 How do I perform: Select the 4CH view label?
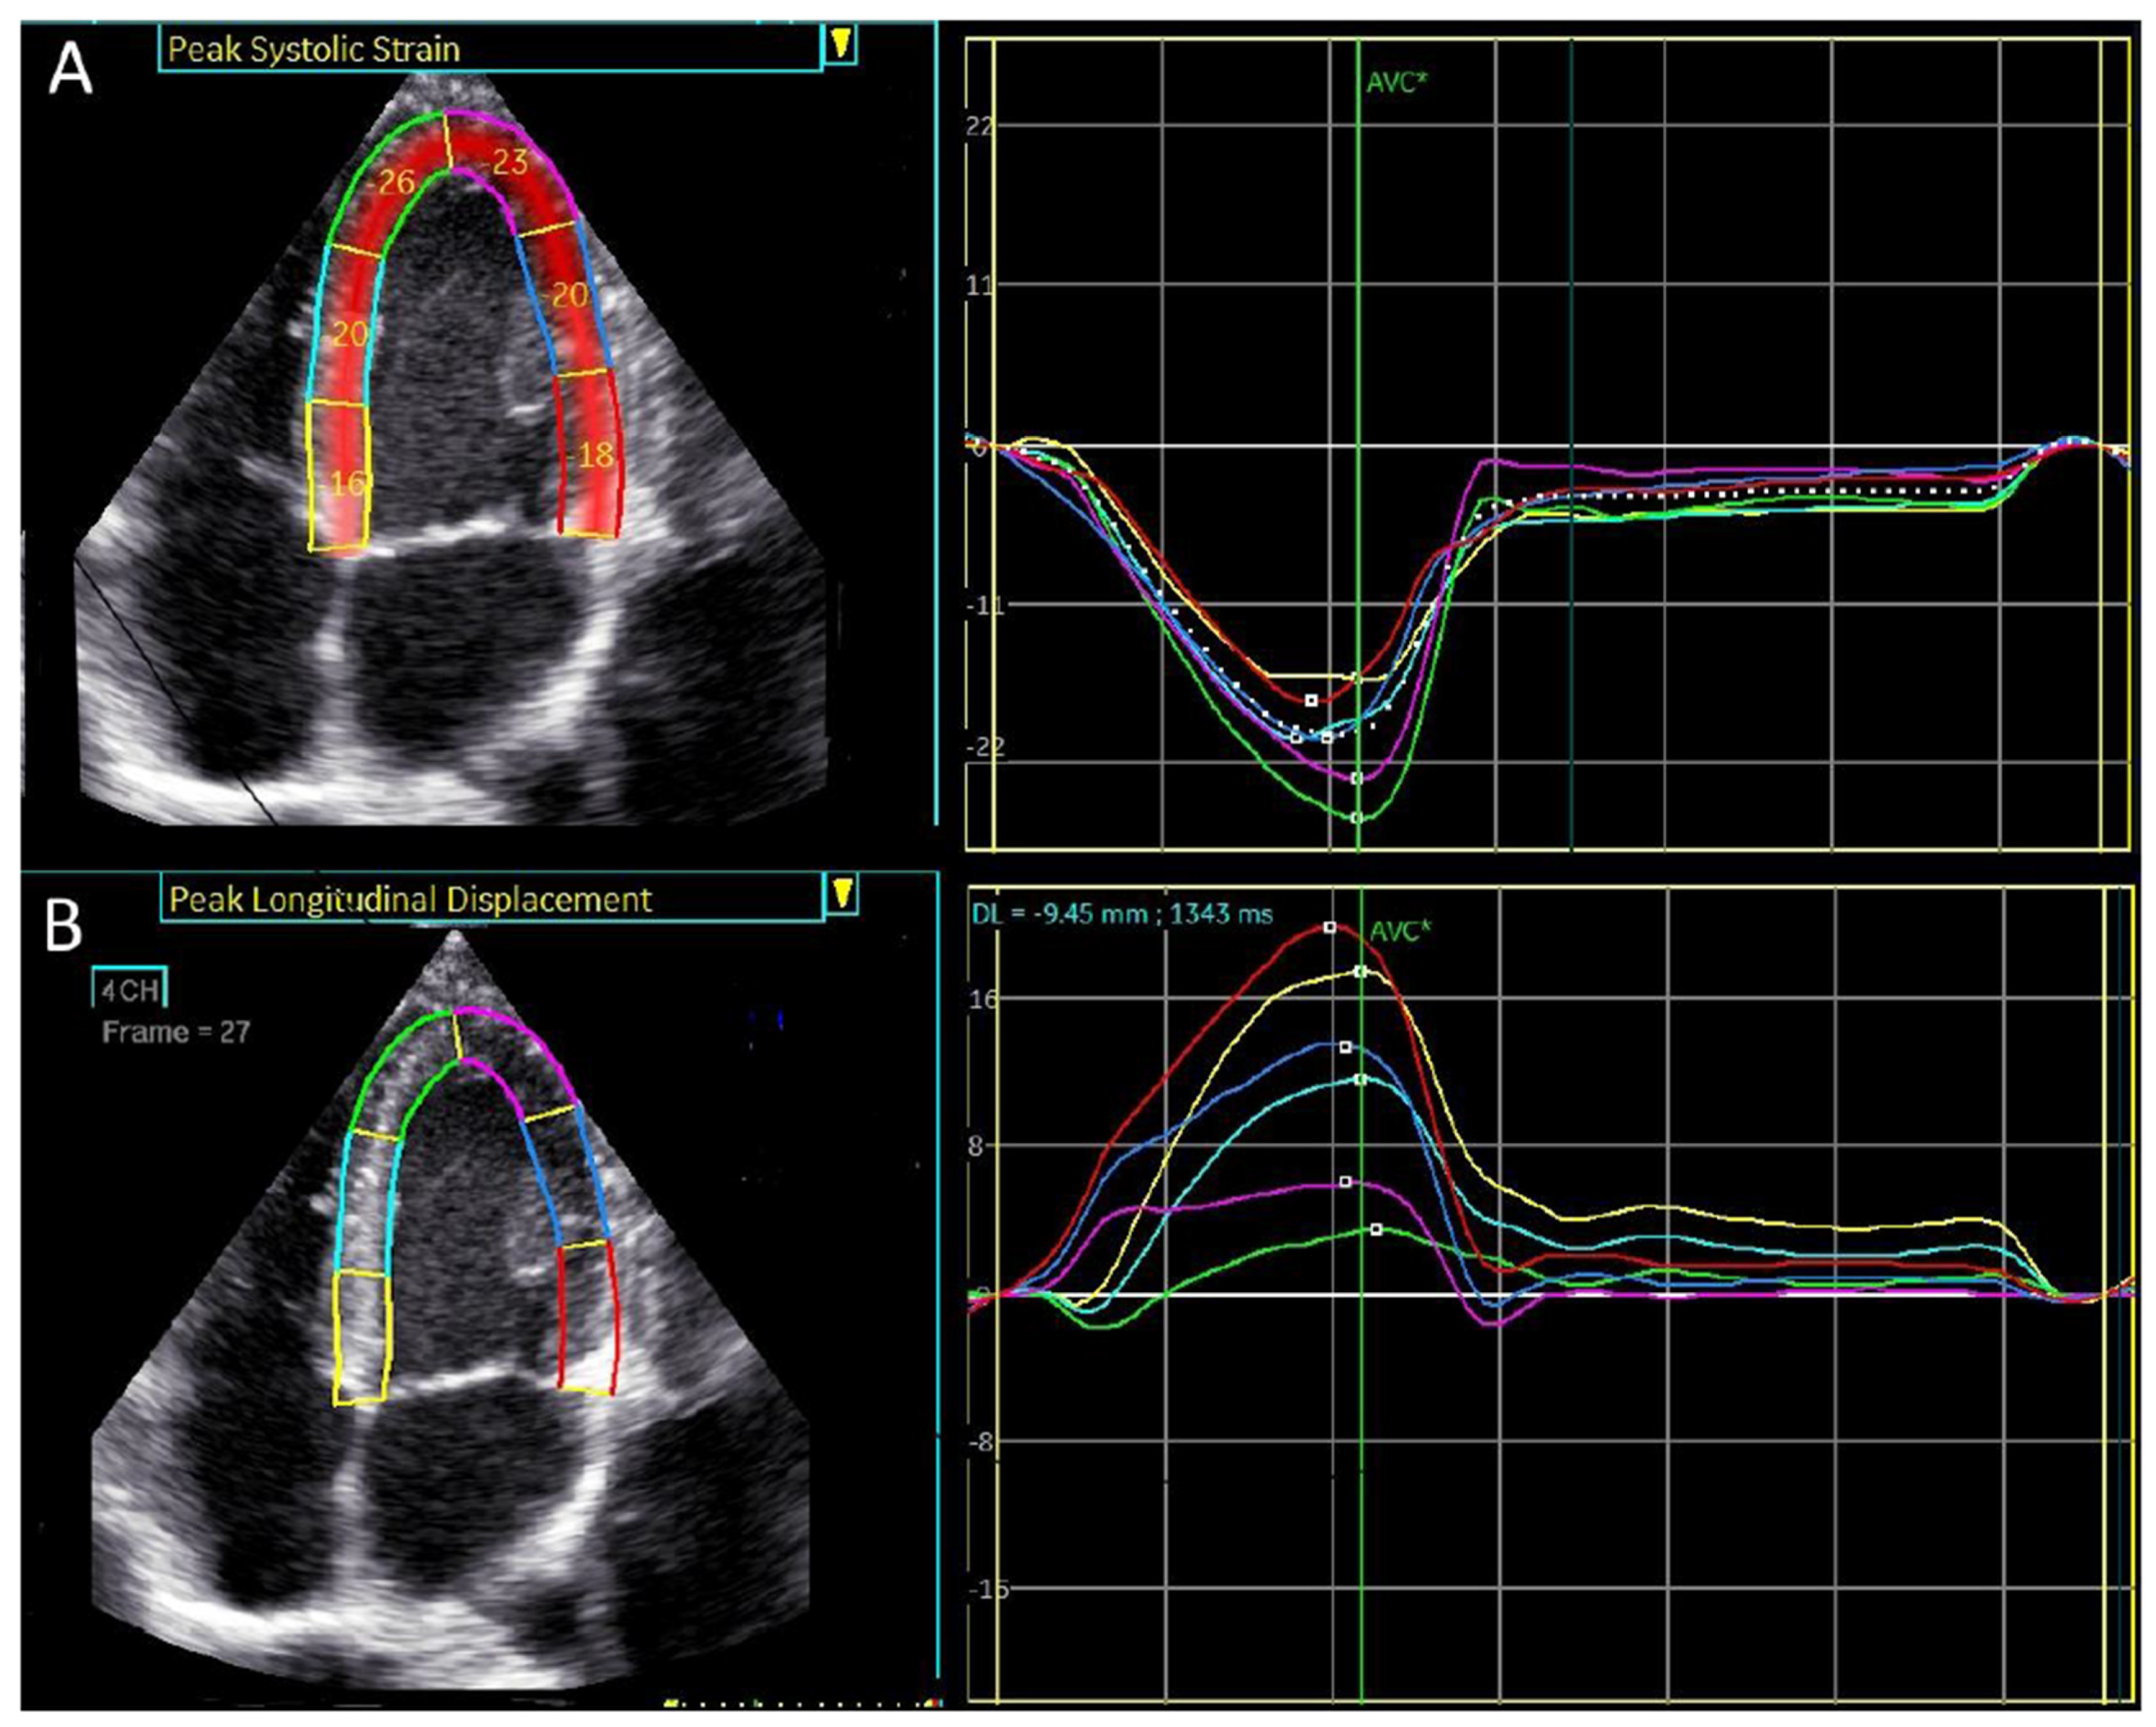coord(130,990)
